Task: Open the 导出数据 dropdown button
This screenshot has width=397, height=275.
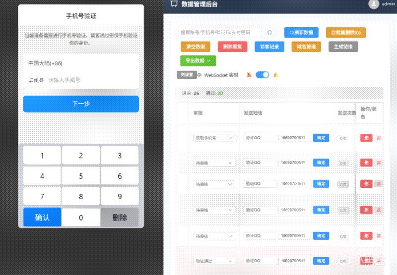Action: point(198,60)
